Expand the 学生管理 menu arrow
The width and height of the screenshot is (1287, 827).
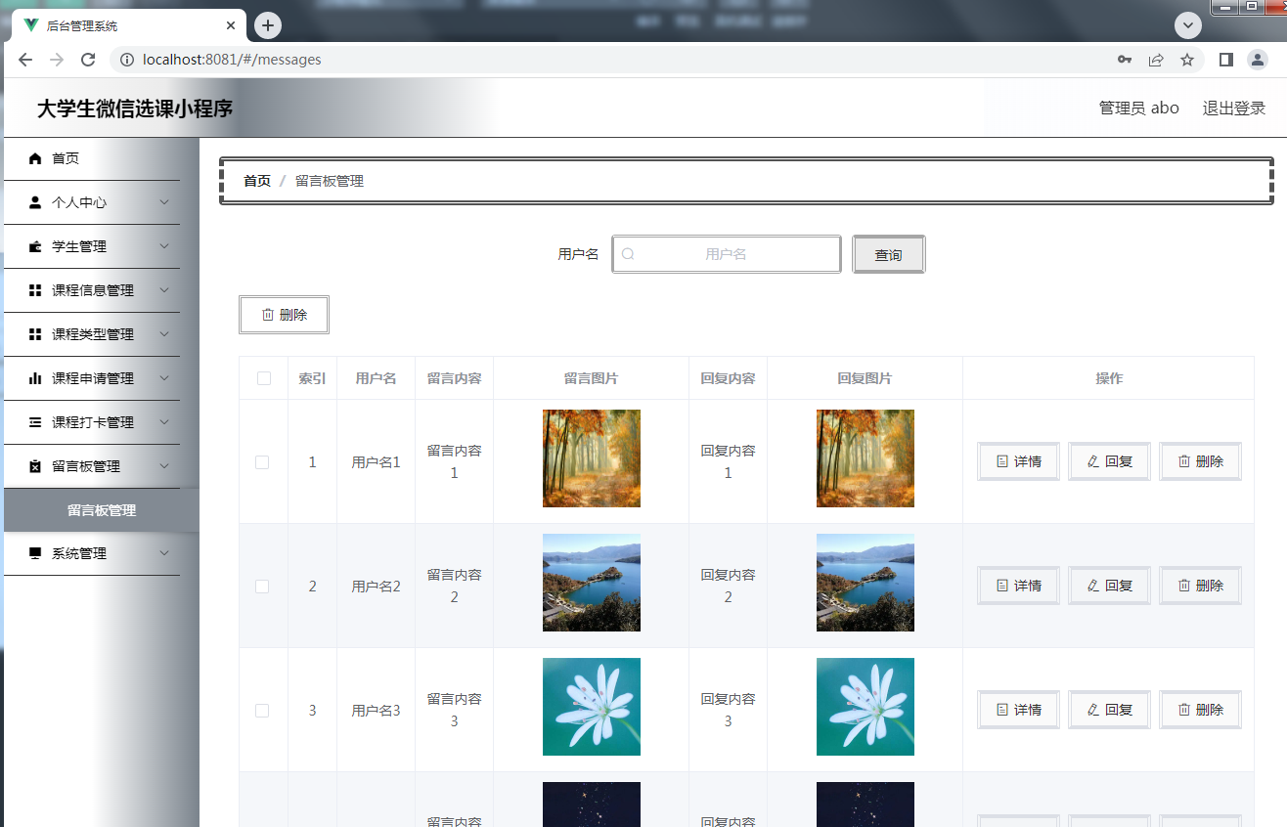pyautogui.click(x=164, y=246)
